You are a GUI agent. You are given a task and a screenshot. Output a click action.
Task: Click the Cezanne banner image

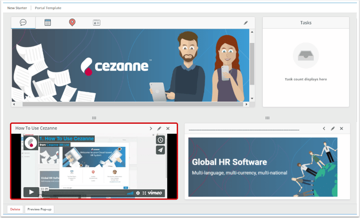click(130, 66)
